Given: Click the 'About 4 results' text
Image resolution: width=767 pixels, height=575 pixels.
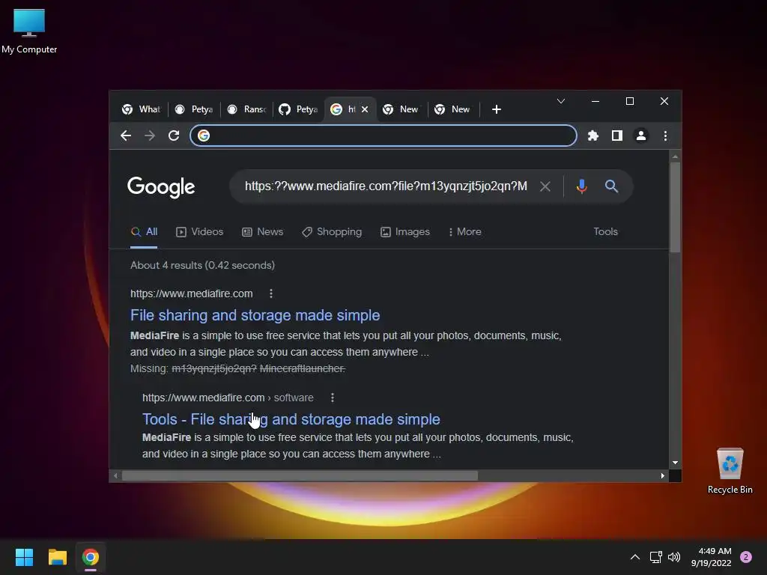Looking at the screenshot, I should point(202,265).
